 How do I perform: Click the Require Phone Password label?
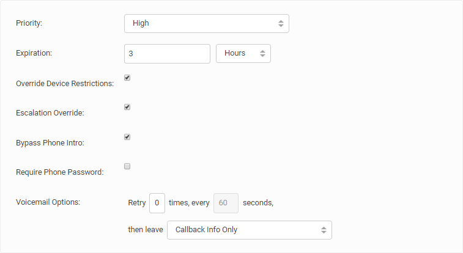(x=60, y=172)
